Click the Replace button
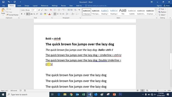Image resolution: width=172 pixels, height=97 pixels. coord(162,12)
